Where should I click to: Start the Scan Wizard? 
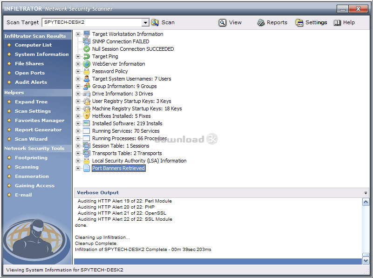coord(31,139)
